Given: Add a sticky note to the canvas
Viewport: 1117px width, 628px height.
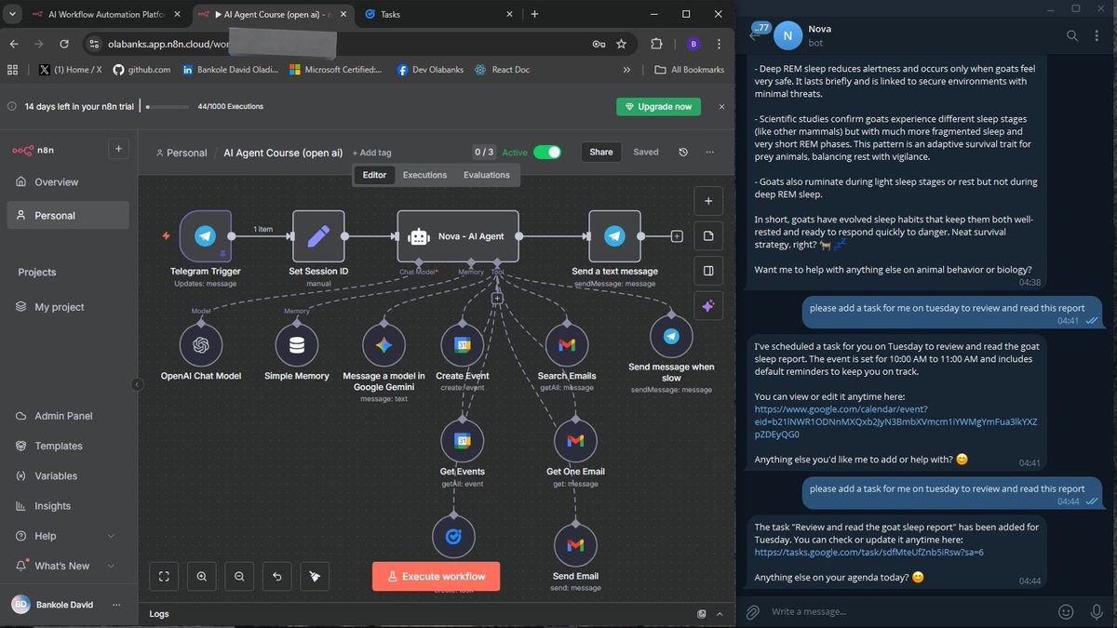Looking at the screenshot, I should [x=708, y=236].
